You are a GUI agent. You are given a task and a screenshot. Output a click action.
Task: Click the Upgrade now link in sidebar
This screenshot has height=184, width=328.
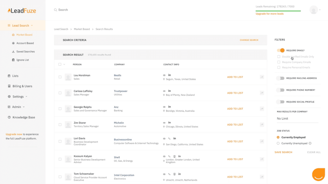point(14,134)
